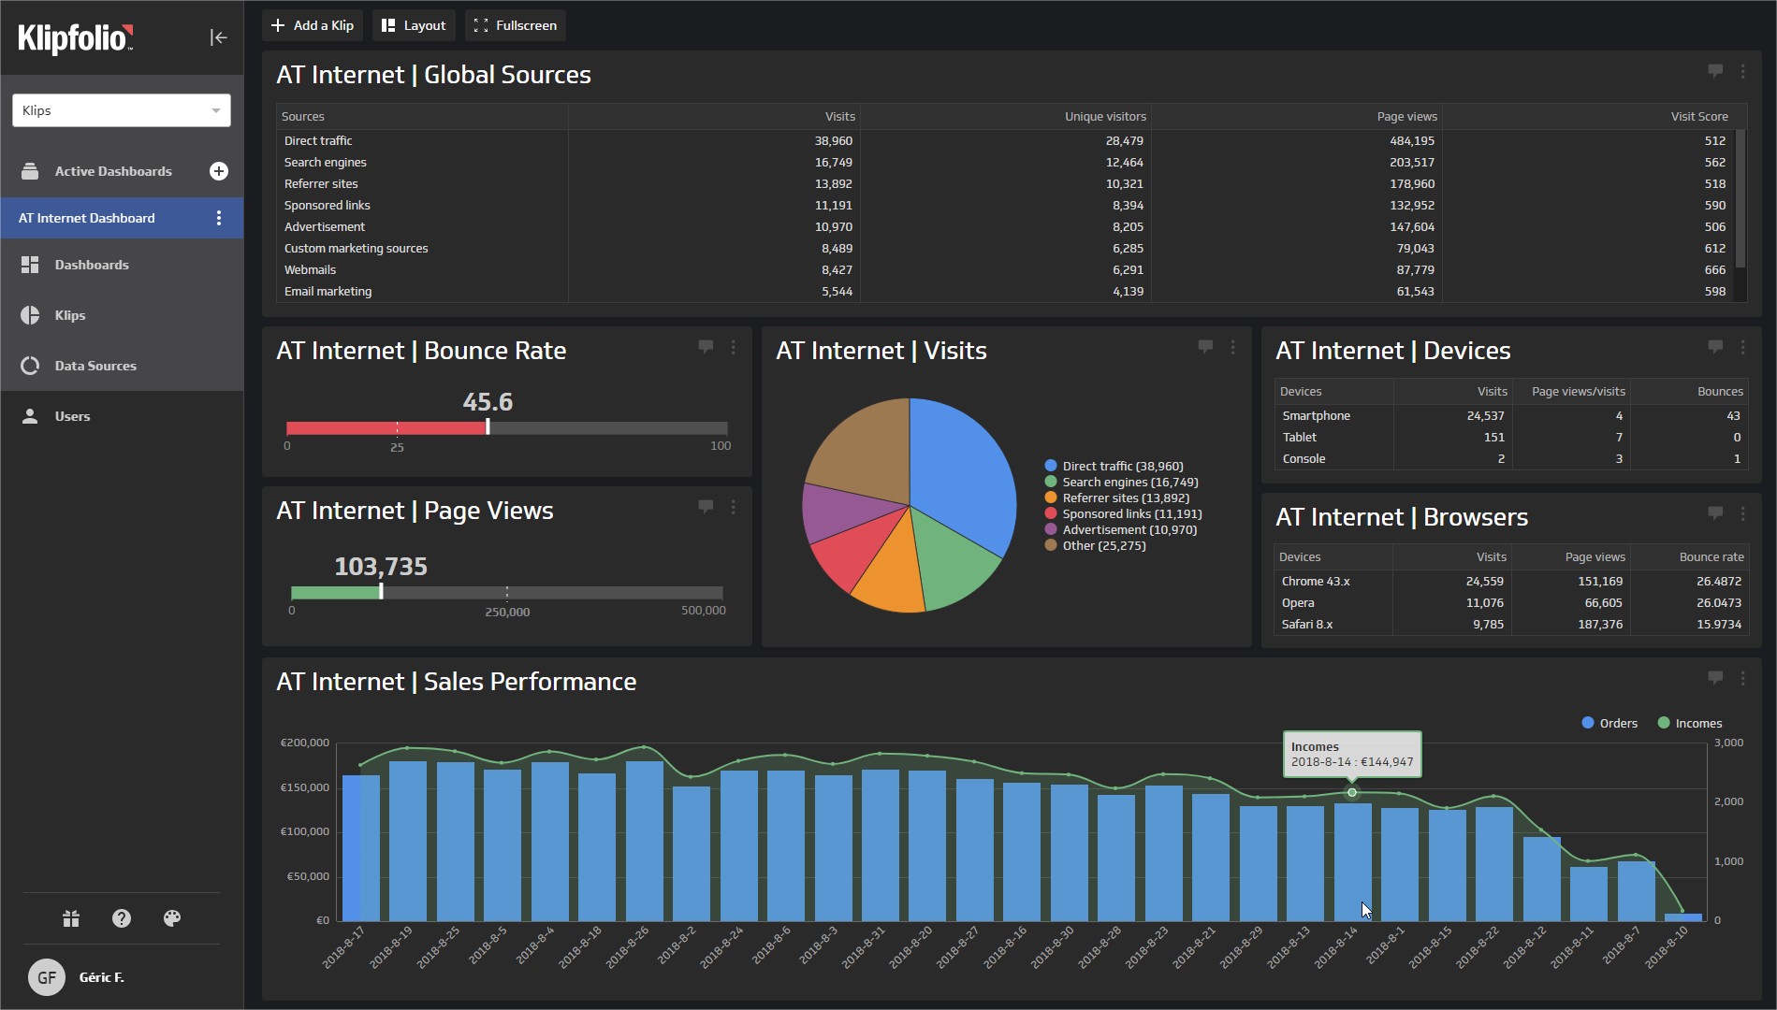Sort table by Unique visitors column
Image resolution: width=1777 pixels, height=1010 pixels.
(x=1105, y=116)
